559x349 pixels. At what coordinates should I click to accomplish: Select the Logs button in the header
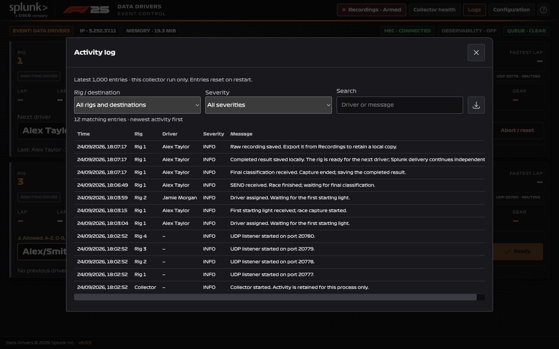pyautogui.click(x=474, y=10)
